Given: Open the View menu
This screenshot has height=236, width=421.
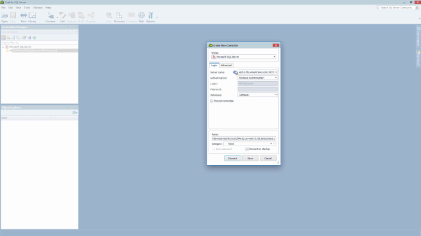Looking at the screenshot, I should [18, 8].
